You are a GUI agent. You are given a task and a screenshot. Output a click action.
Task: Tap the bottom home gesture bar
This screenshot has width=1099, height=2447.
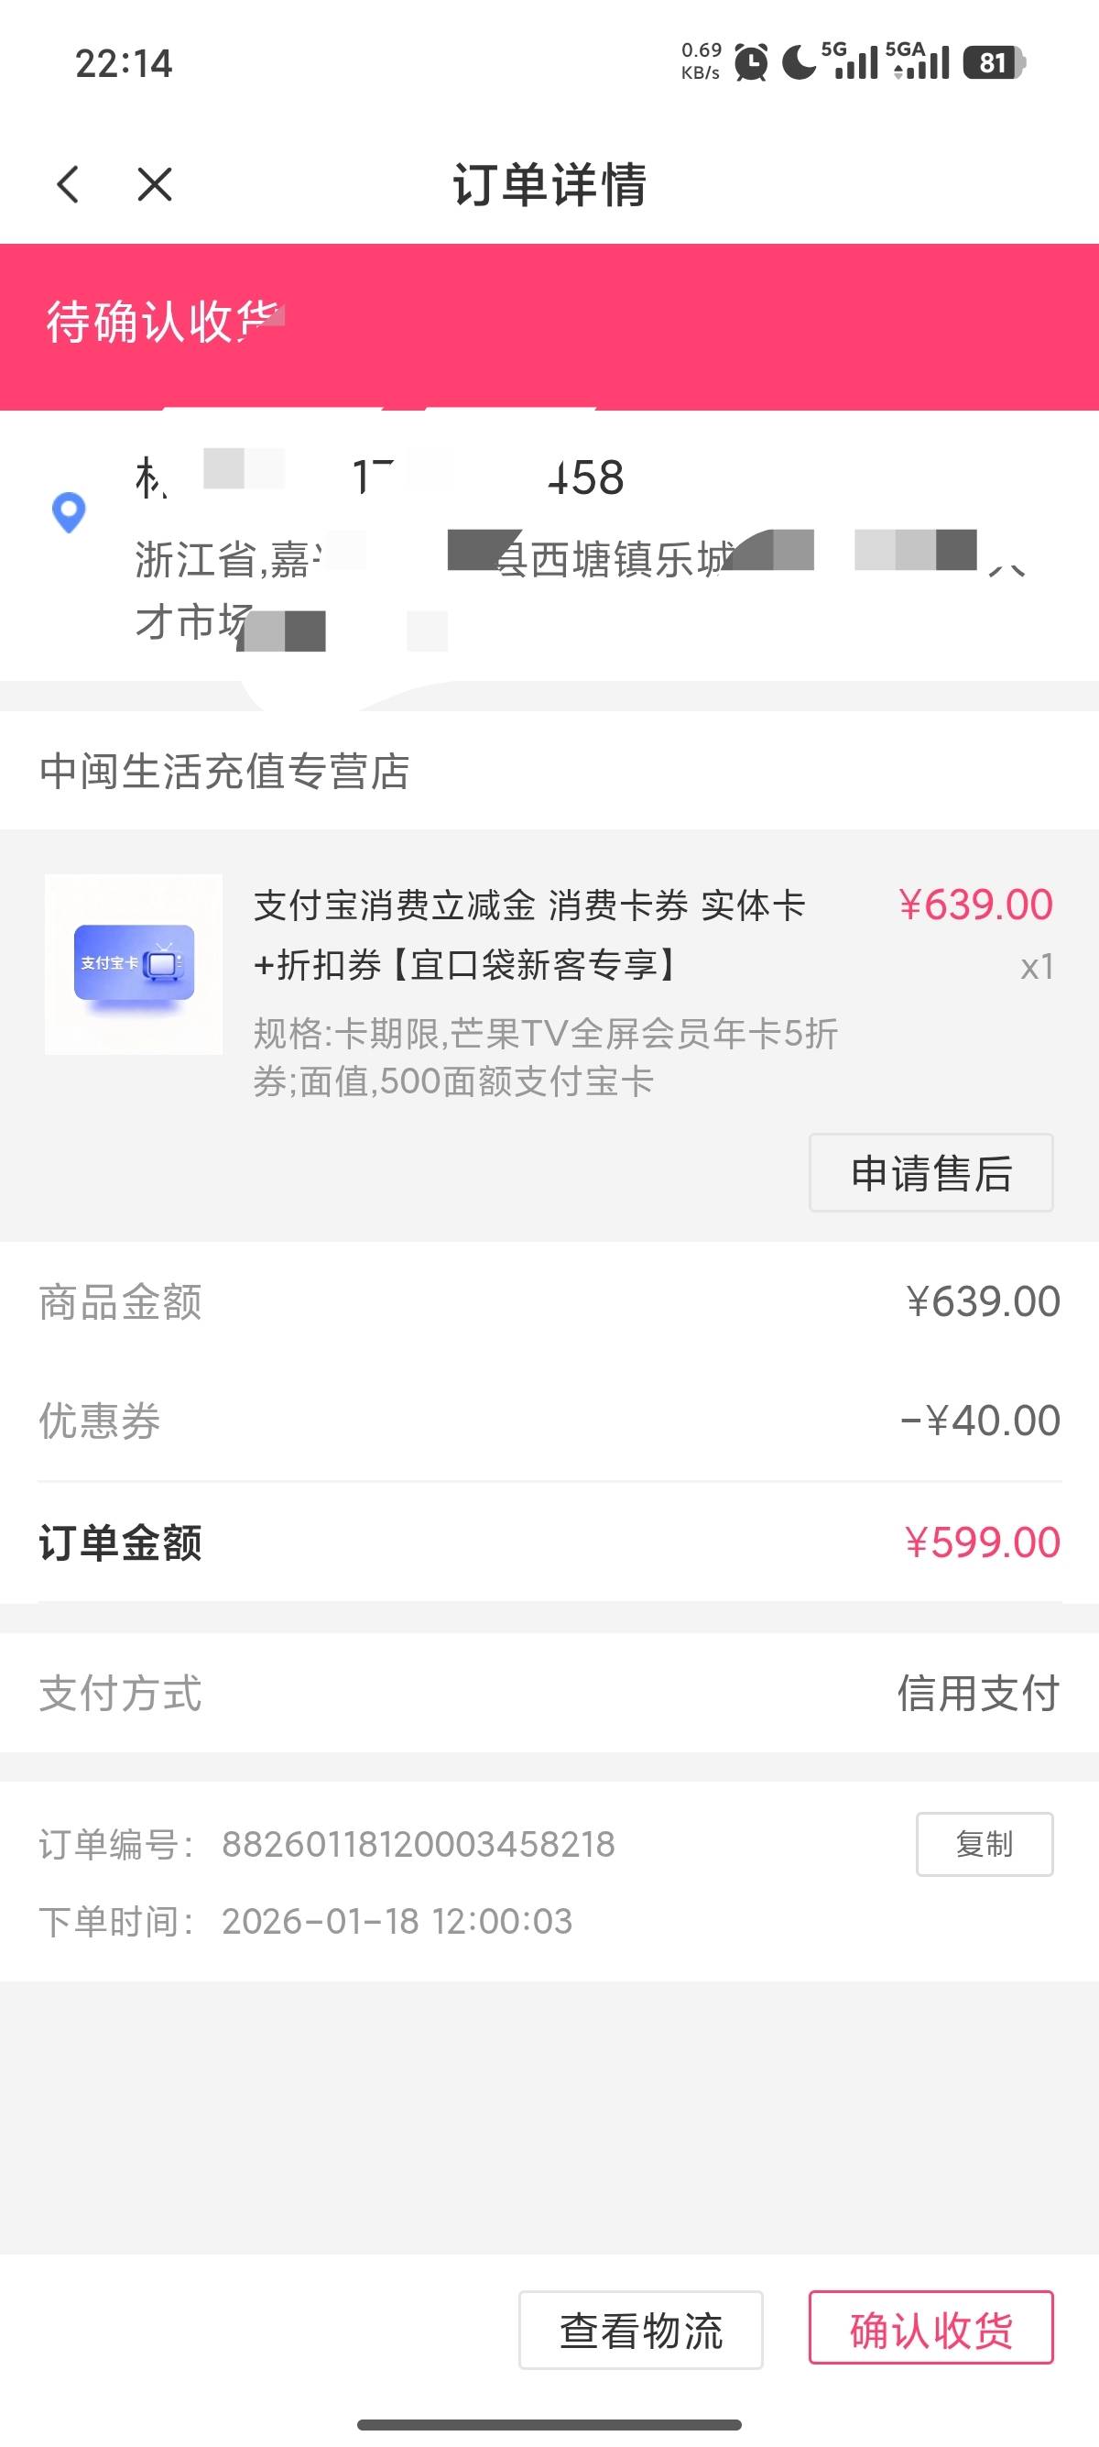[549, 2425]
